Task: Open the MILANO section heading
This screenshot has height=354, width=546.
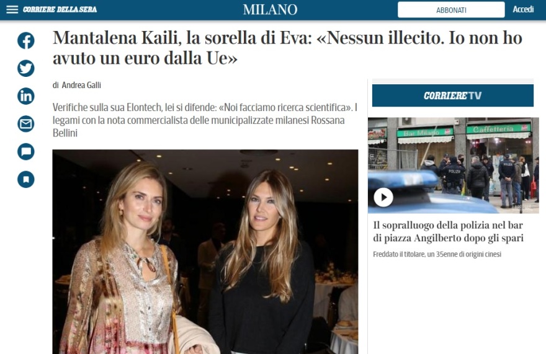Action: point(271,9)
